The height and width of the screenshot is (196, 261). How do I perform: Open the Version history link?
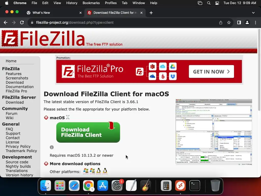tap(19, 175)
